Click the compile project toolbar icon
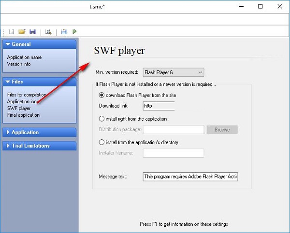Screen dimensions: 290x233 (x=64, y=32)
